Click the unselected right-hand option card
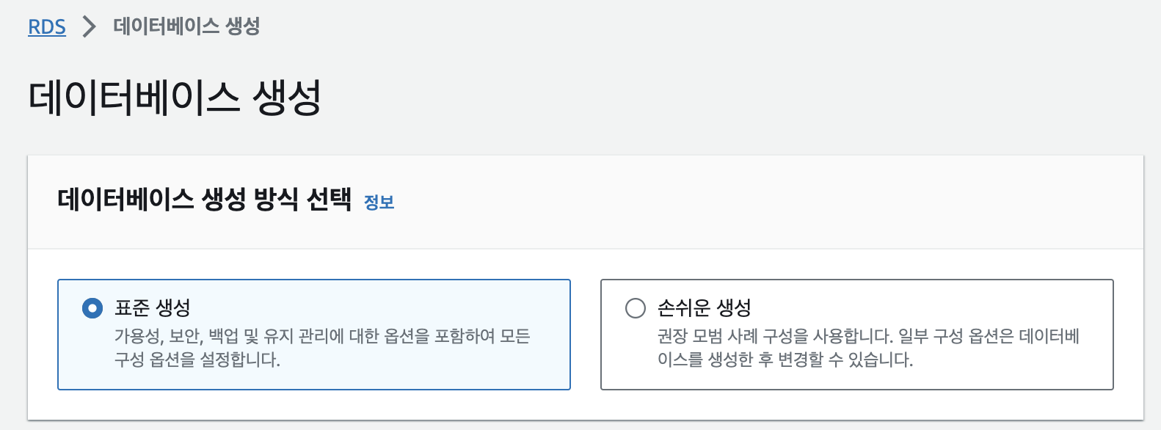 point(857,332)
